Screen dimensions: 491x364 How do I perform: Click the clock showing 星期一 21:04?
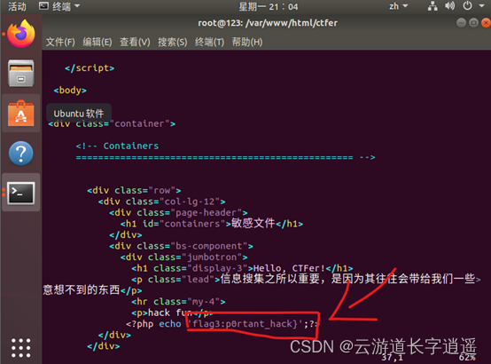[268, 6]
